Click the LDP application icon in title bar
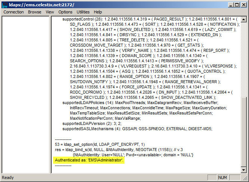Screen dimensions: 249x182 4,4
